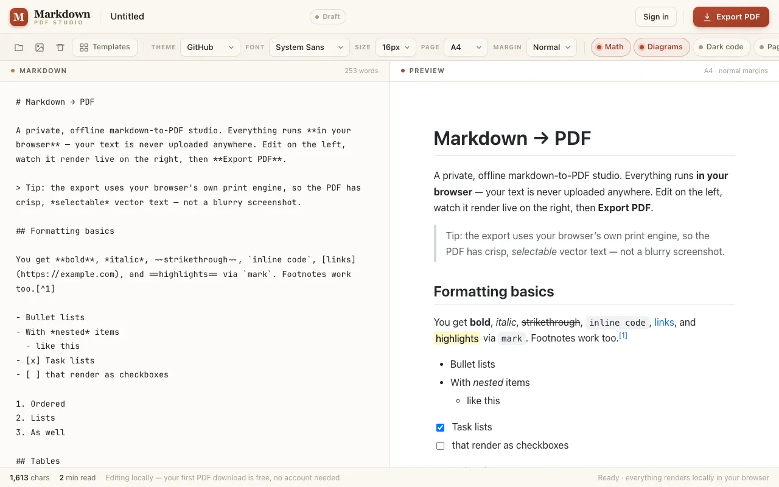Click the '2 min read' status entry
Image resolution: width=779 pixels, height=487 pixels.
click(77, 478)
